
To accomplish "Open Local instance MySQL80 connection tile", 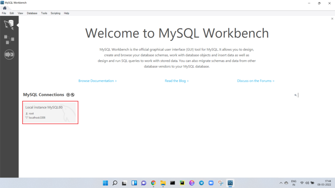I will [x=50, y=112].
